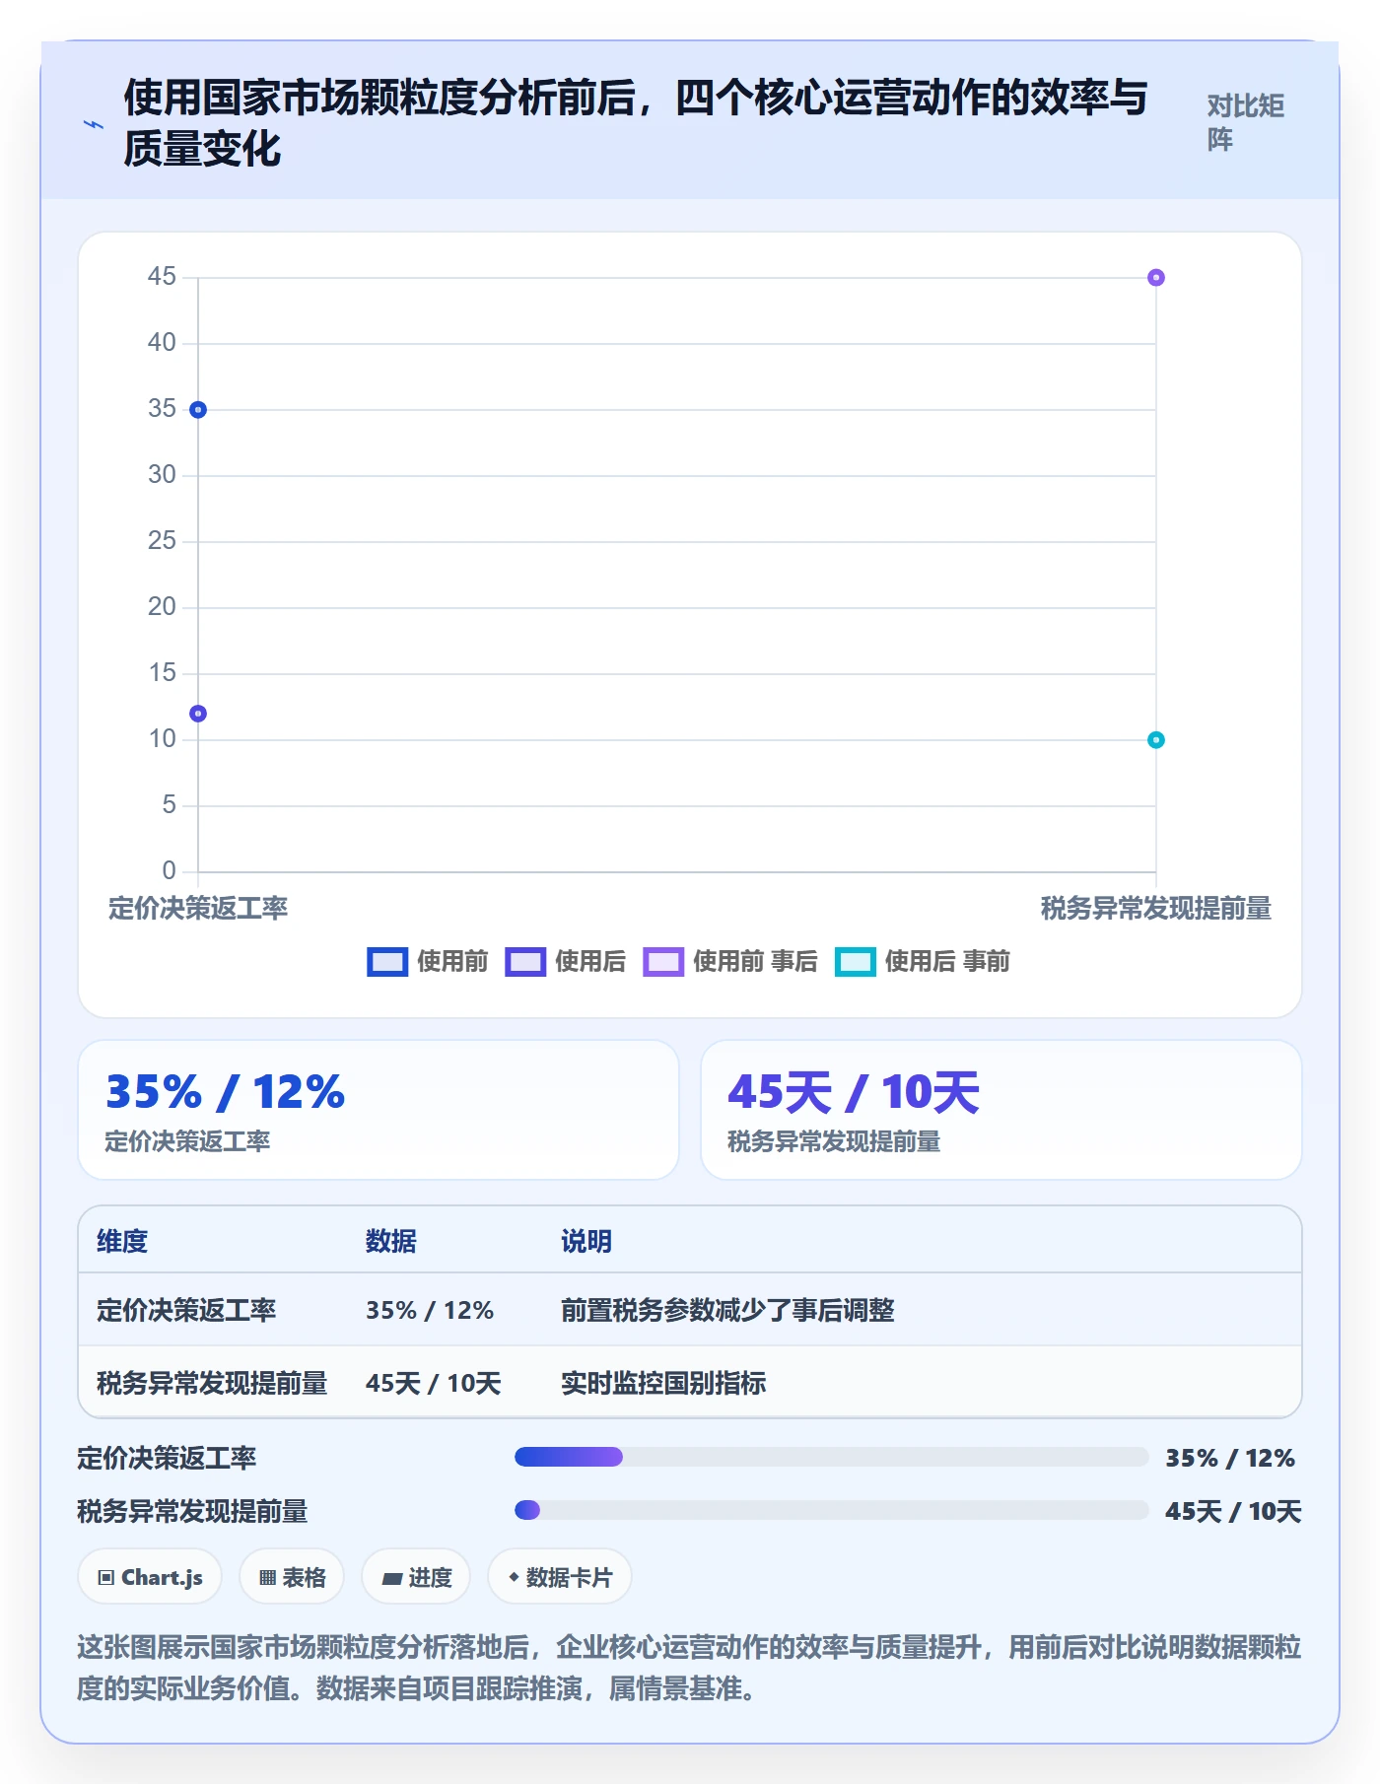The image size is (1380, 1784).
Task: Select the 35% / 12% data card
Action: tap(379, 1110)
